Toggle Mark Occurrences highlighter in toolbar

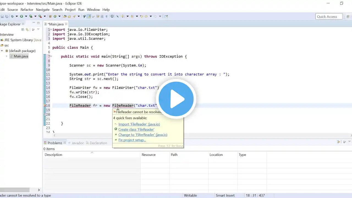[x=89, y=16]
